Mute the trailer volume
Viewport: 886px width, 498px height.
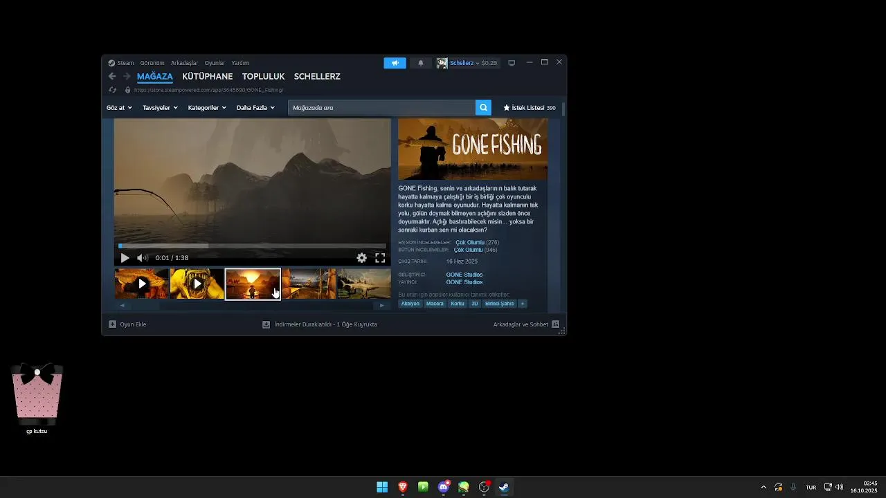[143, 258]
